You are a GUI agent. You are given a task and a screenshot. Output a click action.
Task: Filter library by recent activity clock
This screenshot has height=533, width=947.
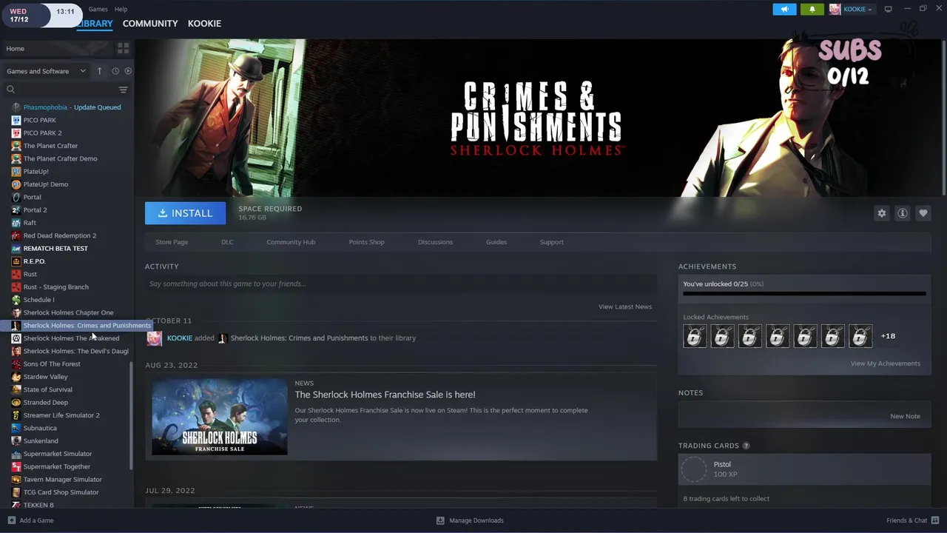click(115, 71)
